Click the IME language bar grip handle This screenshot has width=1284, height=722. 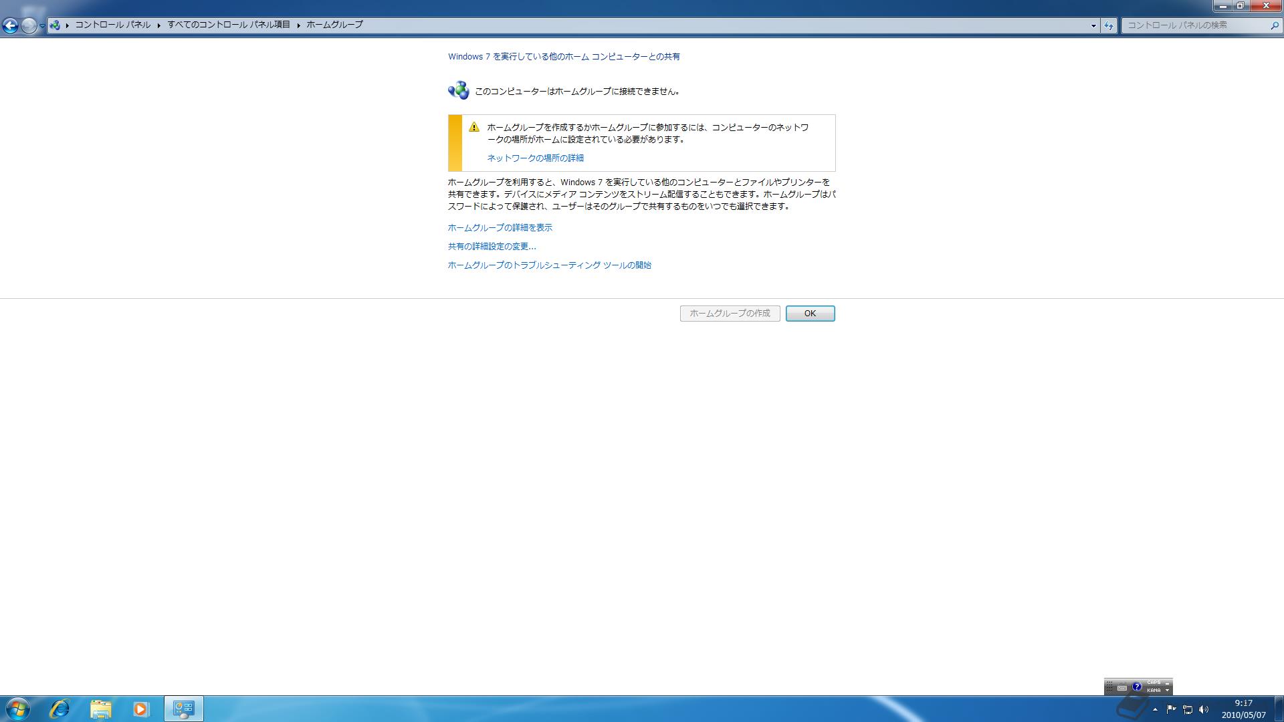[1108, 687]
